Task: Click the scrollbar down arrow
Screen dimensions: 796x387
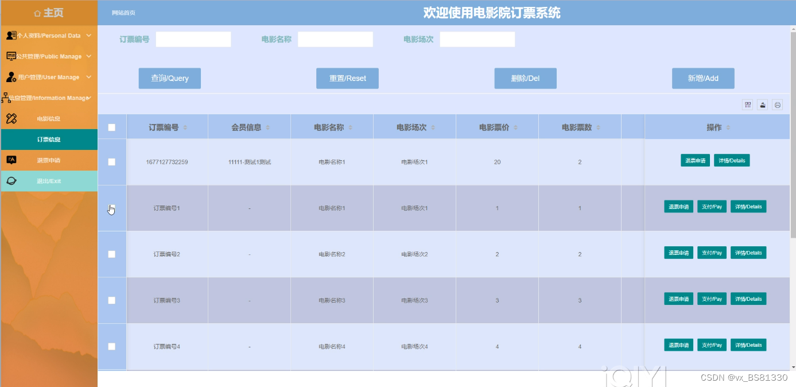Action: pos(793,366)
